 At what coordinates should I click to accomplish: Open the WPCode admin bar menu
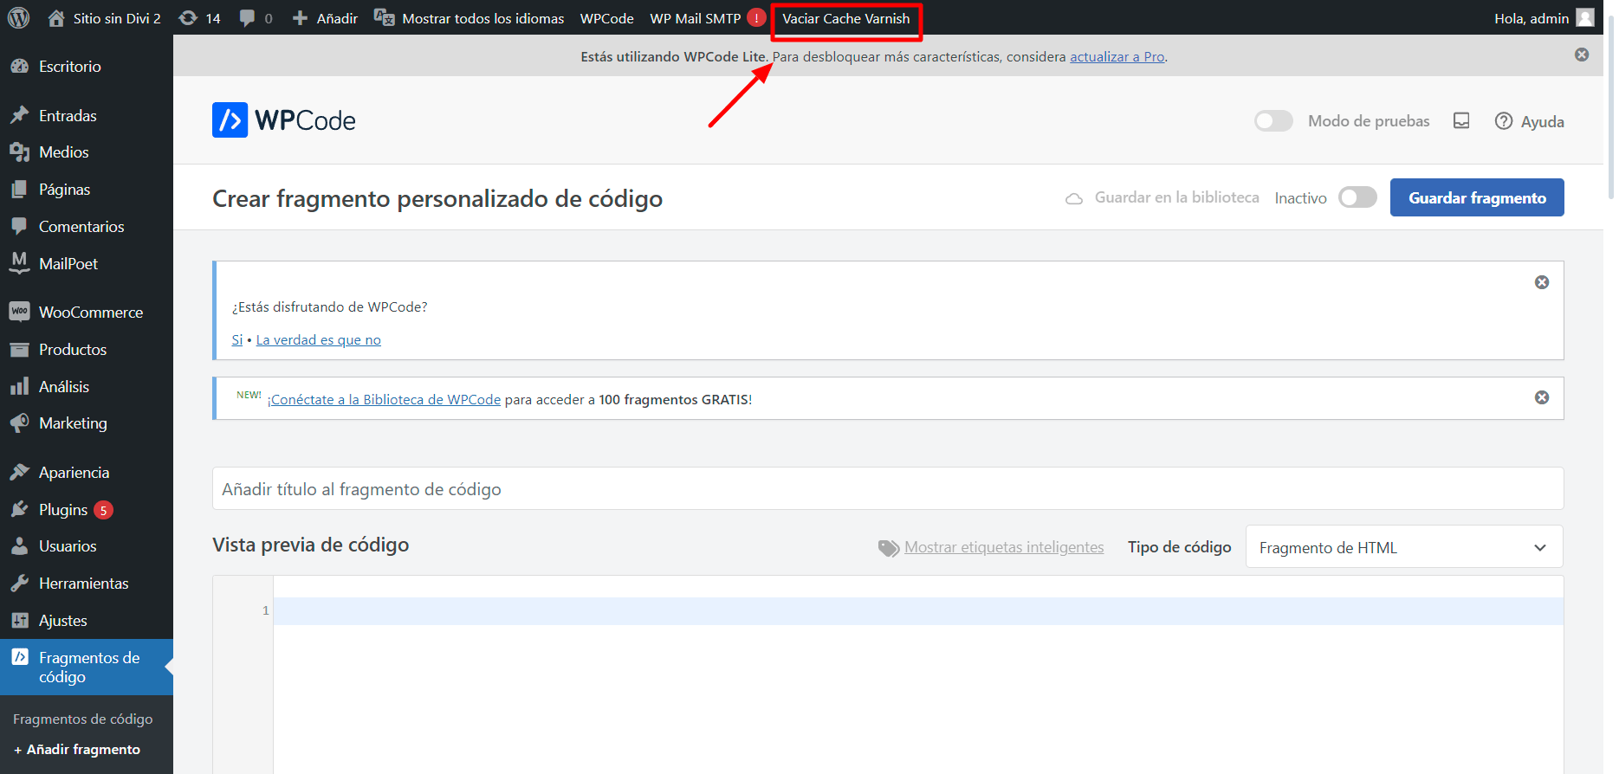point(606,18)
